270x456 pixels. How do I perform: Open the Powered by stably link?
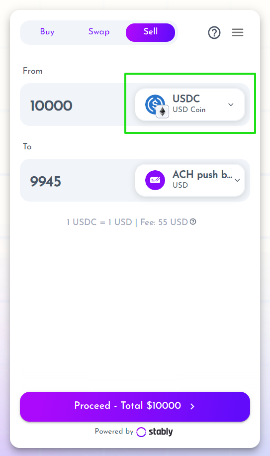(x=134, y=432)
